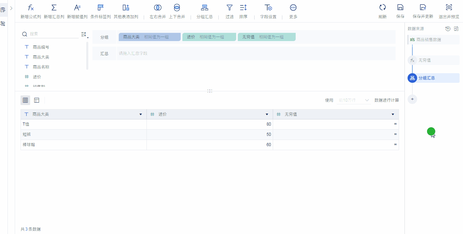Click the 进价 group chip
Viewport: 463px width, 234px height.
pos(209,37)
